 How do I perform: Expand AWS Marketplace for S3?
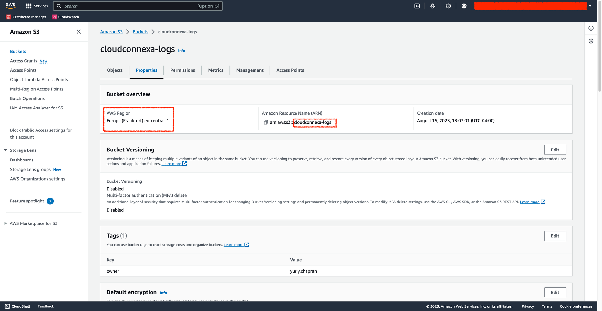pyautogui.click(x=5, y=223)
